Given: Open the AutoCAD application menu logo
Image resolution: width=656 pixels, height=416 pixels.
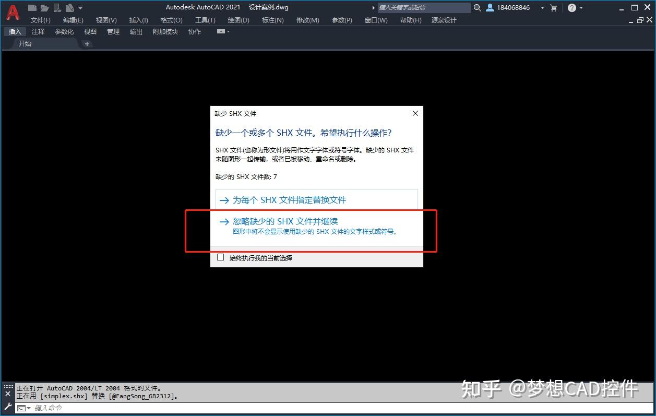Looking at the screenshot, I should (x=13, y=11).
